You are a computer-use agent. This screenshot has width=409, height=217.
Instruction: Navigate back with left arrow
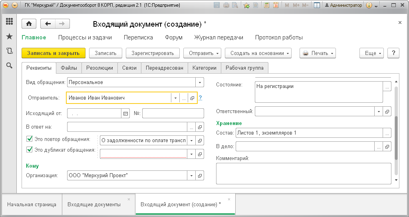[x=48, y=24]
